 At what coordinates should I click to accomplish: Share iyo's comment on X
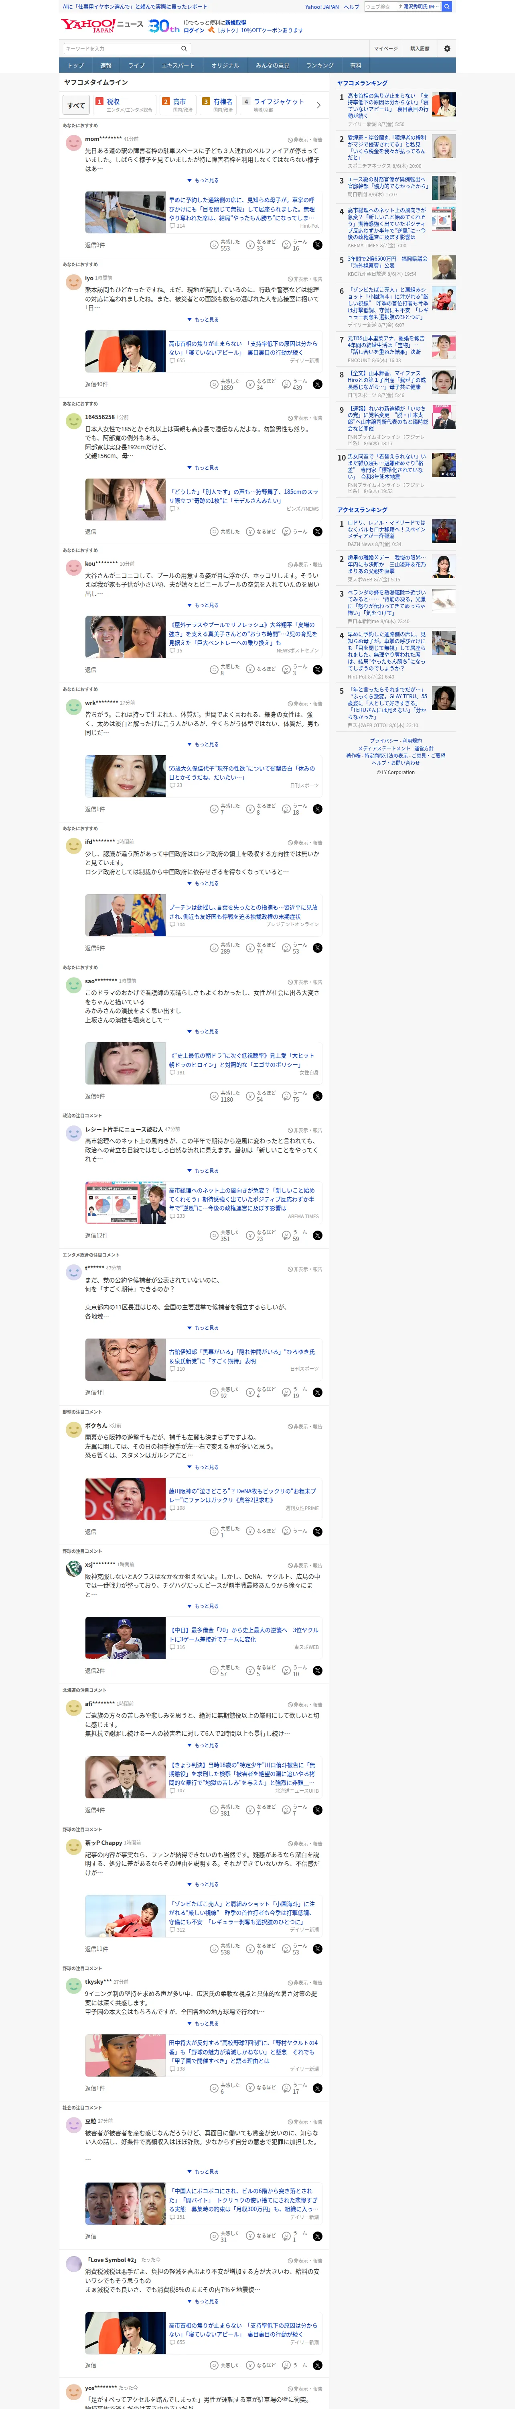[318, 384]
